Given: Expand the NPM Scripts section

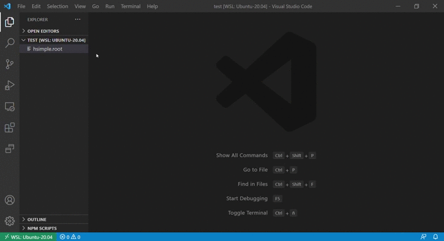Looking at the screenshot, I should click(54, 228).
